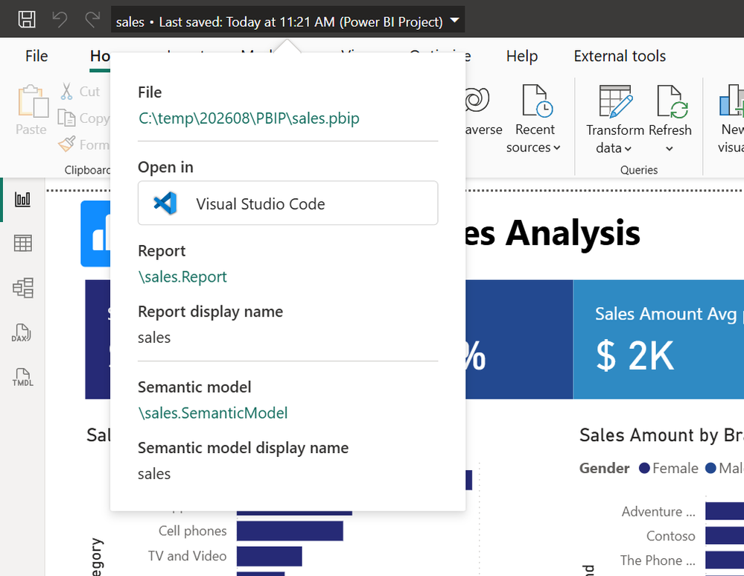Expand the Transform data dropdown chevron

[629, 148]
